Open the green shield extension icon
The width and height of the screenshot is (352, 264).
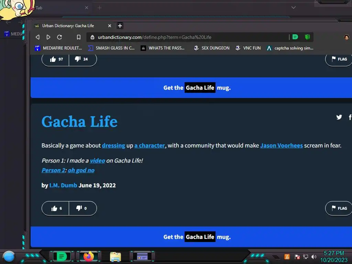307,37
